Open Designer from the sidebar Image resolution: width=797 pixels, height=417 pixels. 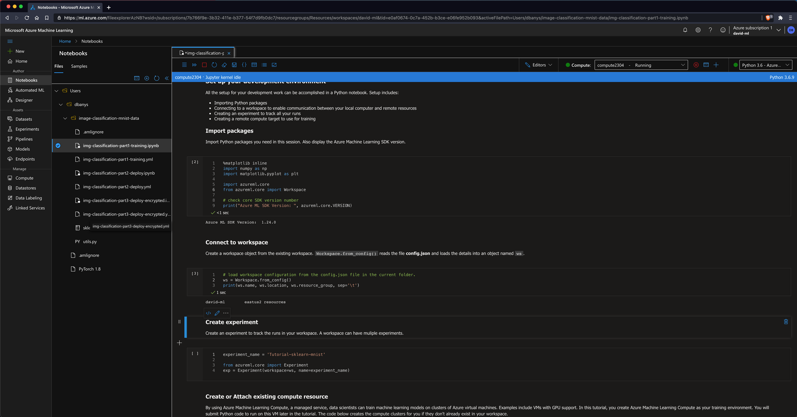26,100
